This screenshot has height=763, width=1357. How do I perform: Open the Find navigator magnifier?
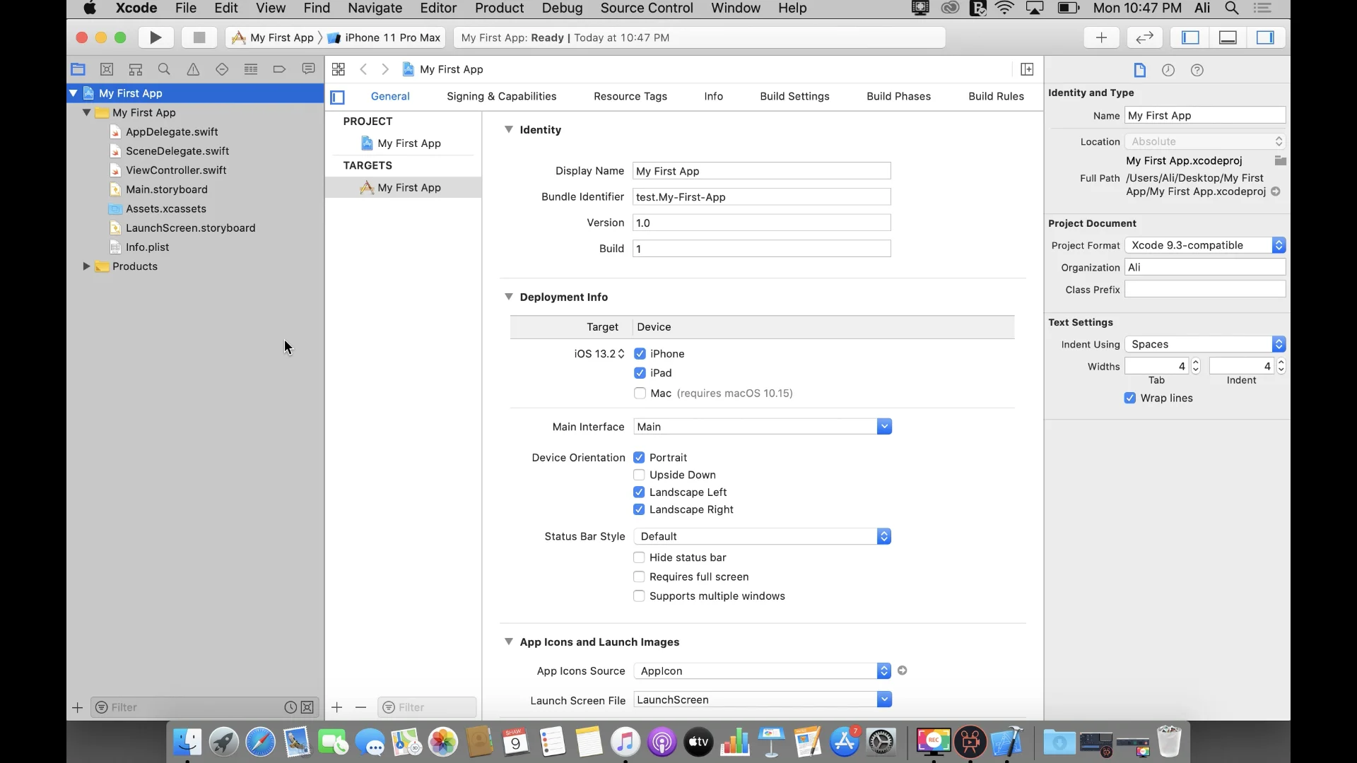point(164,69)
